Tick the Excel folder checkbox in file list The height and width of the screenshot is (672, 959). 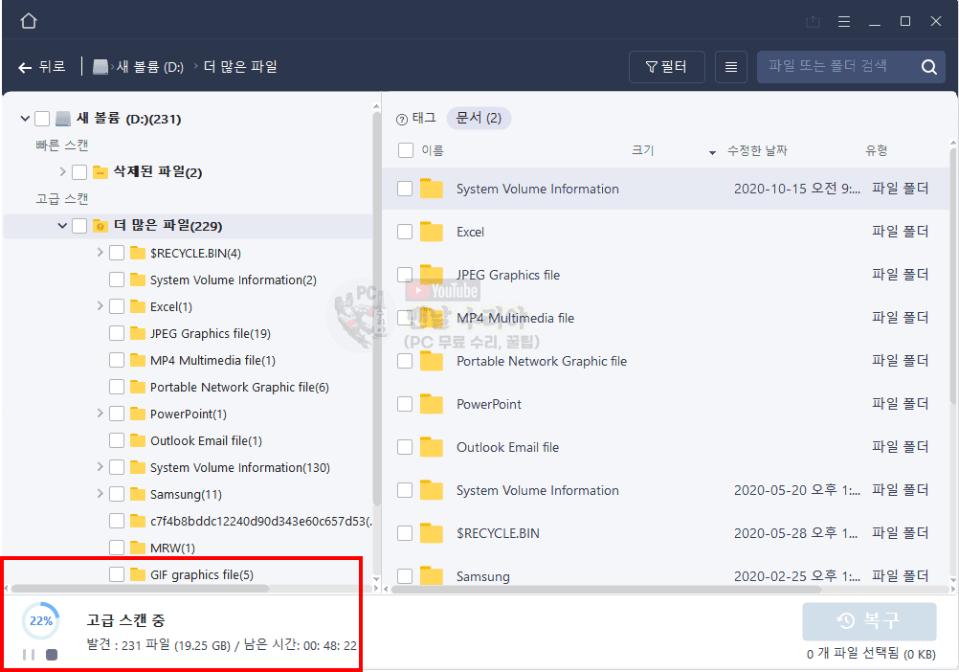click(405, 232)
